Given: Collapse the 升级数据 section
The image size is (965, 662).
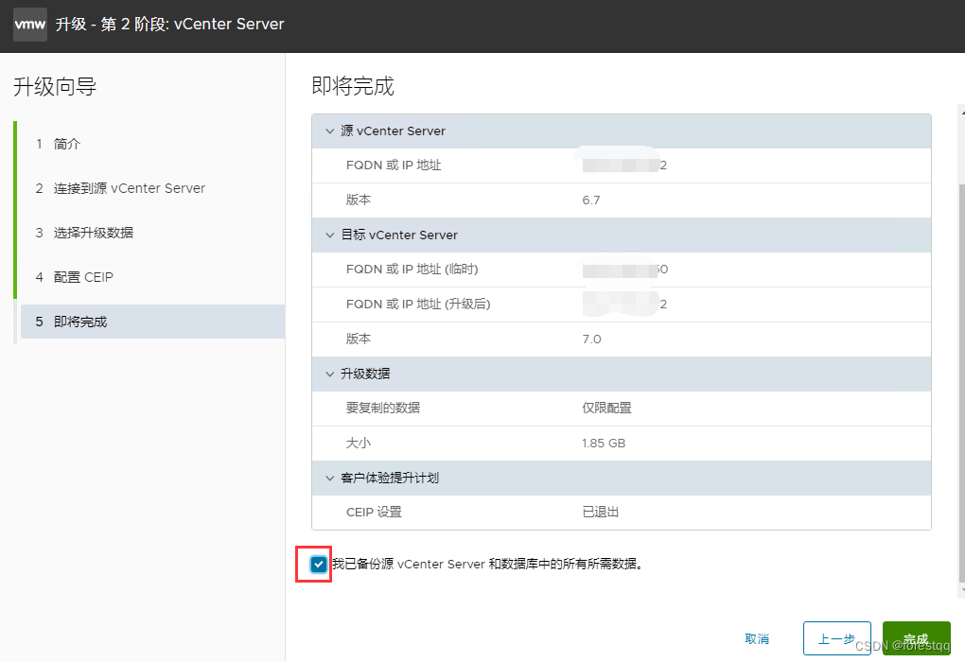Looking at the screenshot, I should (x=330, y=375).
